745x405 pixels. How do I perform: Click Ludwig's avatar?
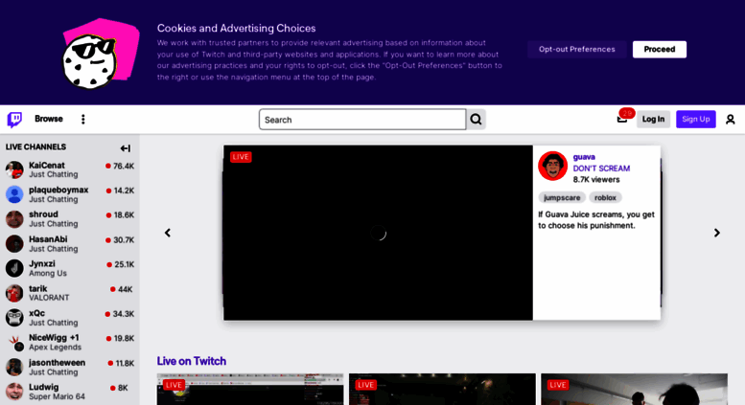click(14, 392)
